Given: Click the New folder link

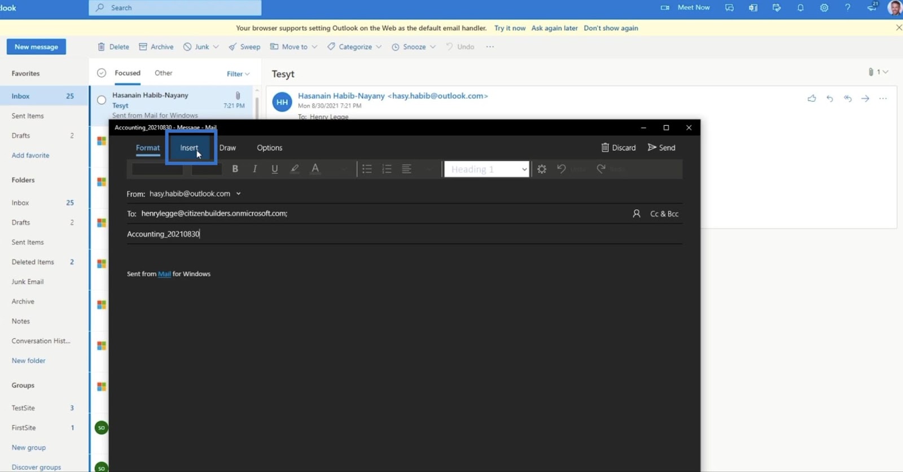Looking at the screenshot, I should coord(28,361).
